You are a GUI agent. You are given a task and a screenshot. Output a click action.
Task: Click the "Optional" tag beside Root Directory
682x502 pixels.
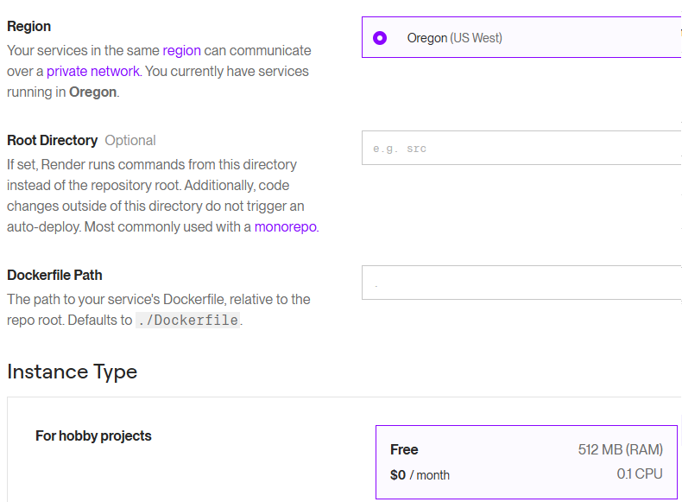[x=130, y=140]
